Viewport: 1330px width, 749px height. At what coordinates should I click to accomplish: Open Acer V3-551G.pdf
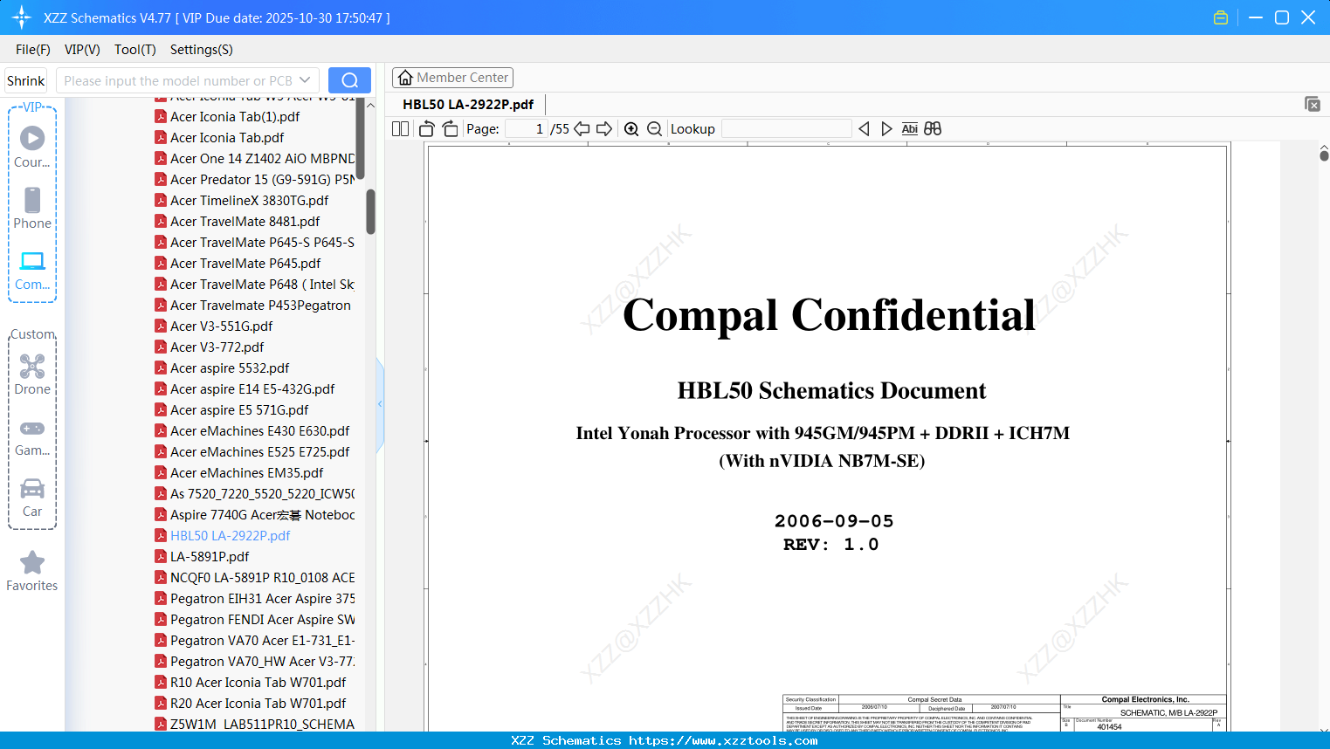(x=222, y=326)
